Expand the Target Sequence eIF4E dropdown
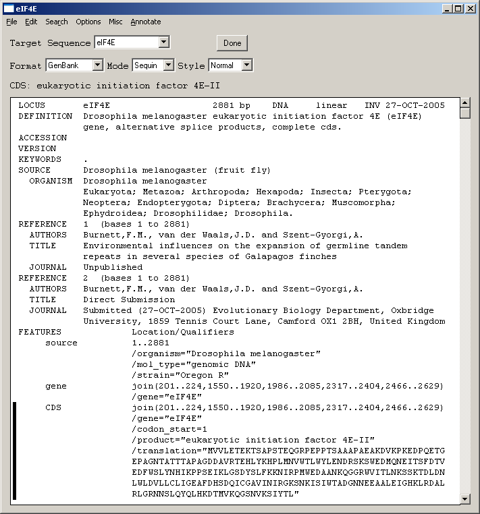Screen dimensions: 480x514 163,42
